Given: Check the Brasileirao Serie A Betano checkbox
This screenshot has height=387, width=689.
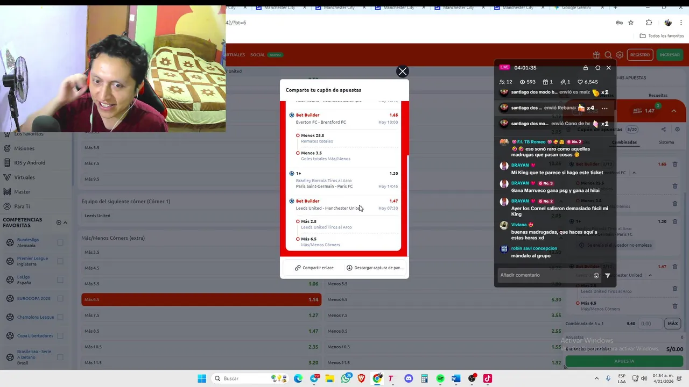Looking at the screenshot, I should tap(60, 357).
